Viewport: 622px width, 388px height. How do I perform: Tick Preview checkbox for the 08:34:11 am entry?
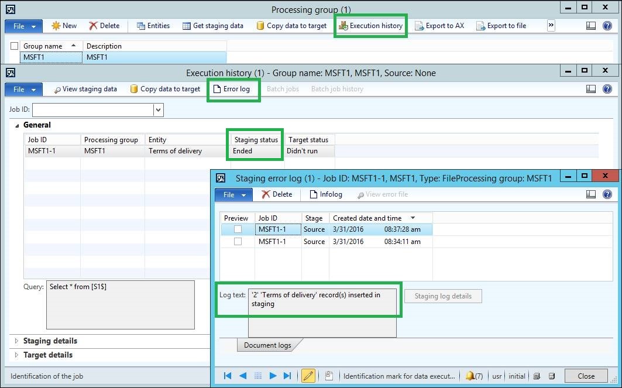click(x=238, y=242)
